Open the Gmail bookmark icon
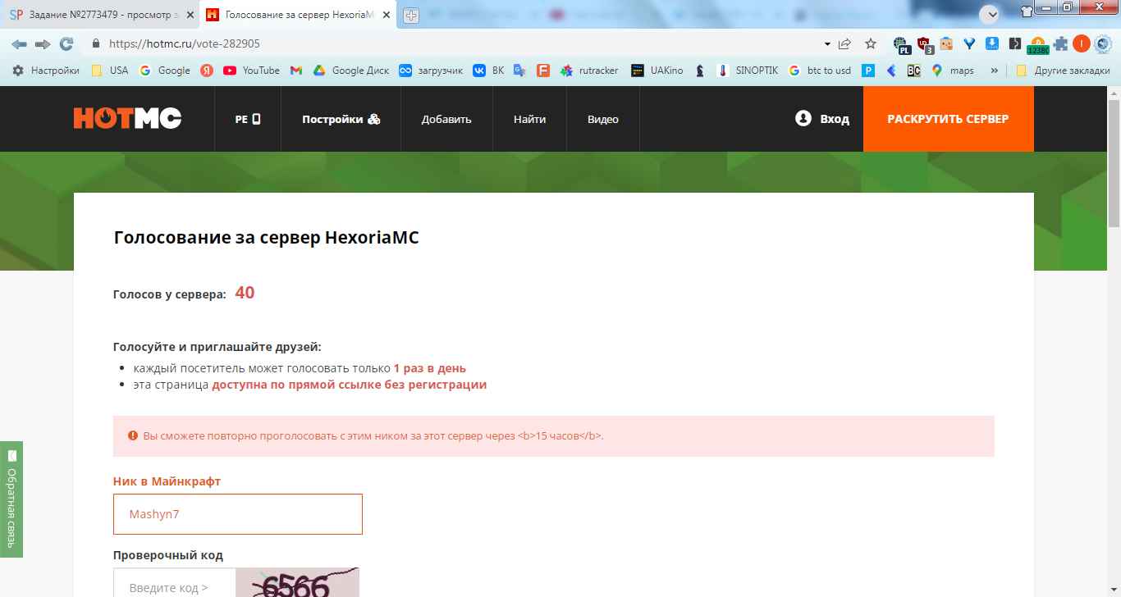Screen dimensions: 1121x597 [296, 71]
